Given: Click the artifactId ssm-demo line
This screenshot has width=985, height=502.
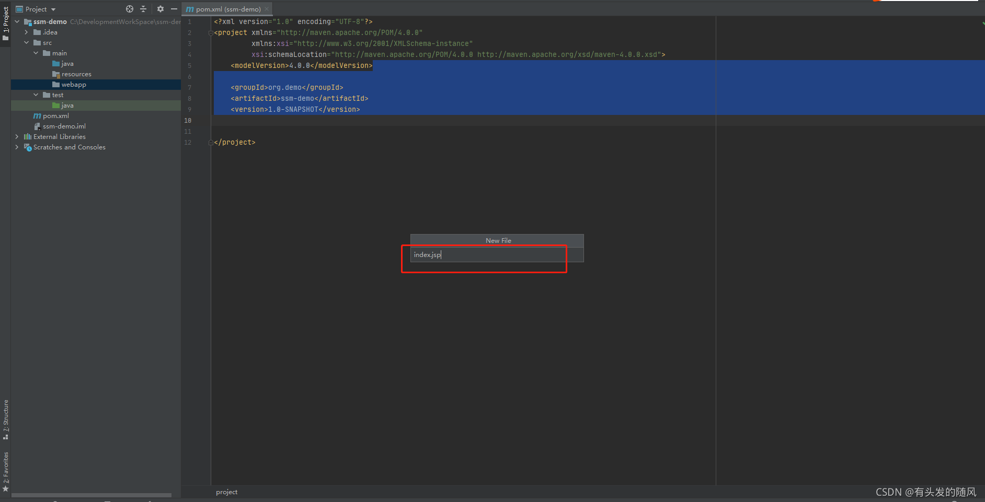Looking at the screenshot, I should (x=299, y=98).
